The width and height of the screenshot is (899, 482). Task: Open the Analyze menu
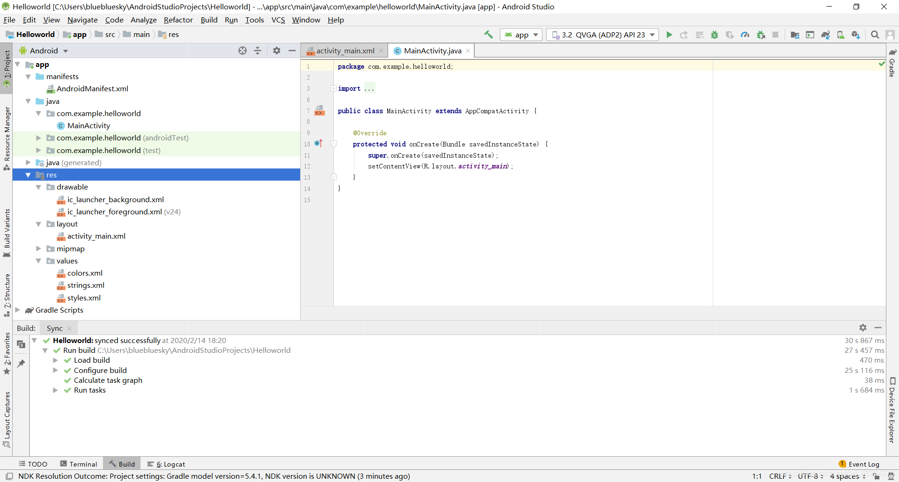144,20
